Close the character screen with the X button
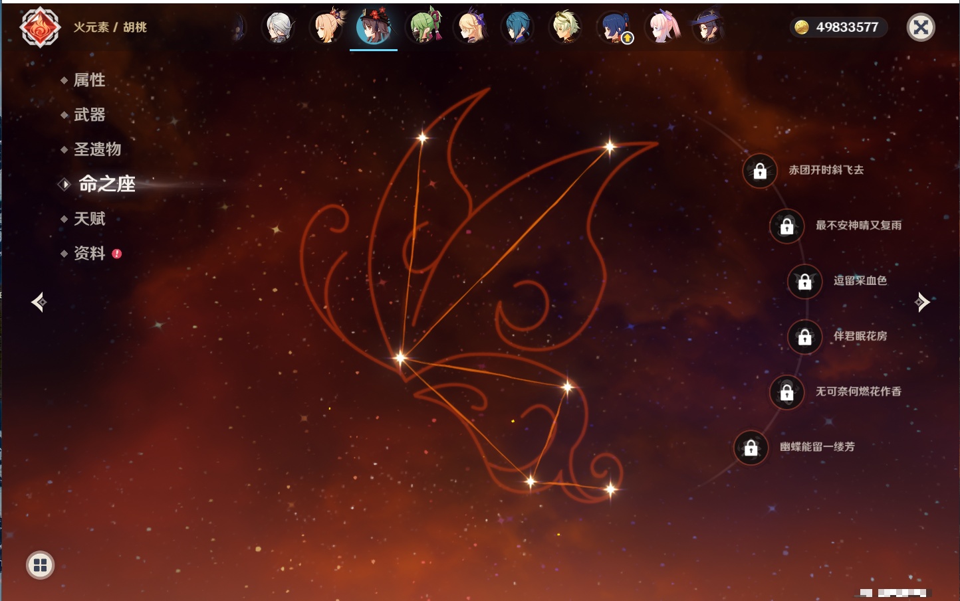The height and width of the screenshot is (601, 960). coord(921,27)
